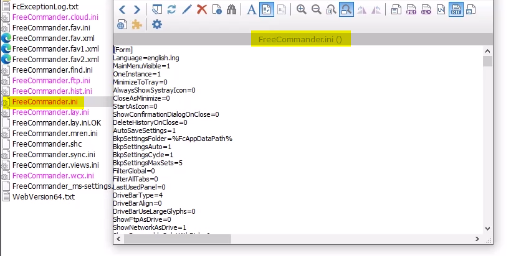Switch to web browser view icon

[122, 24]
